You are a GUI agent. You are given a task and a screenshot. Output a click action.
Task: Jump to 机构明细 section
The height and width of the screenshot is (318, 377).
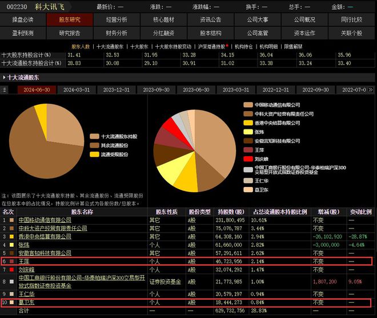tap(268, 47)
